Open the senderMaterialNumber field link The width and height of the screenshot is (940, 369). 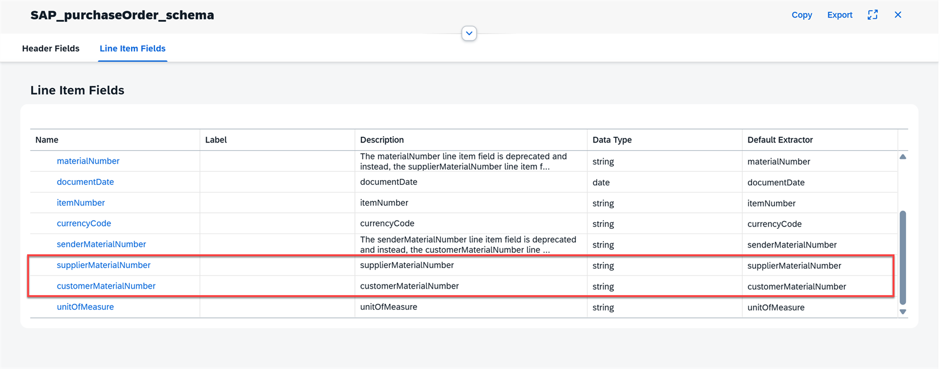[x=101, y=244]
